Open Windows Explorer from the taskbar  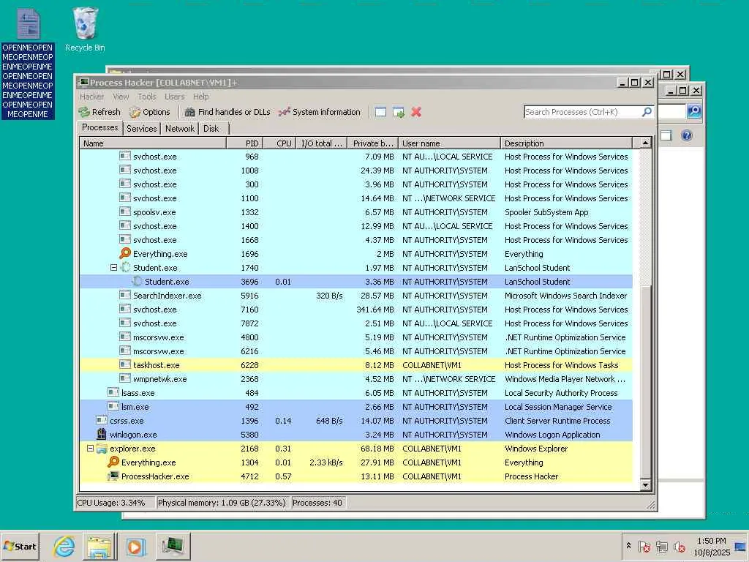(99, 546)
